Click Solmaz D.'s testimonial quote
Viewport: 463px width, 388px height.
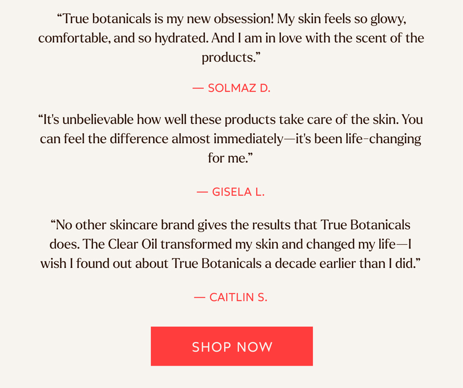[x=231, y=38]
